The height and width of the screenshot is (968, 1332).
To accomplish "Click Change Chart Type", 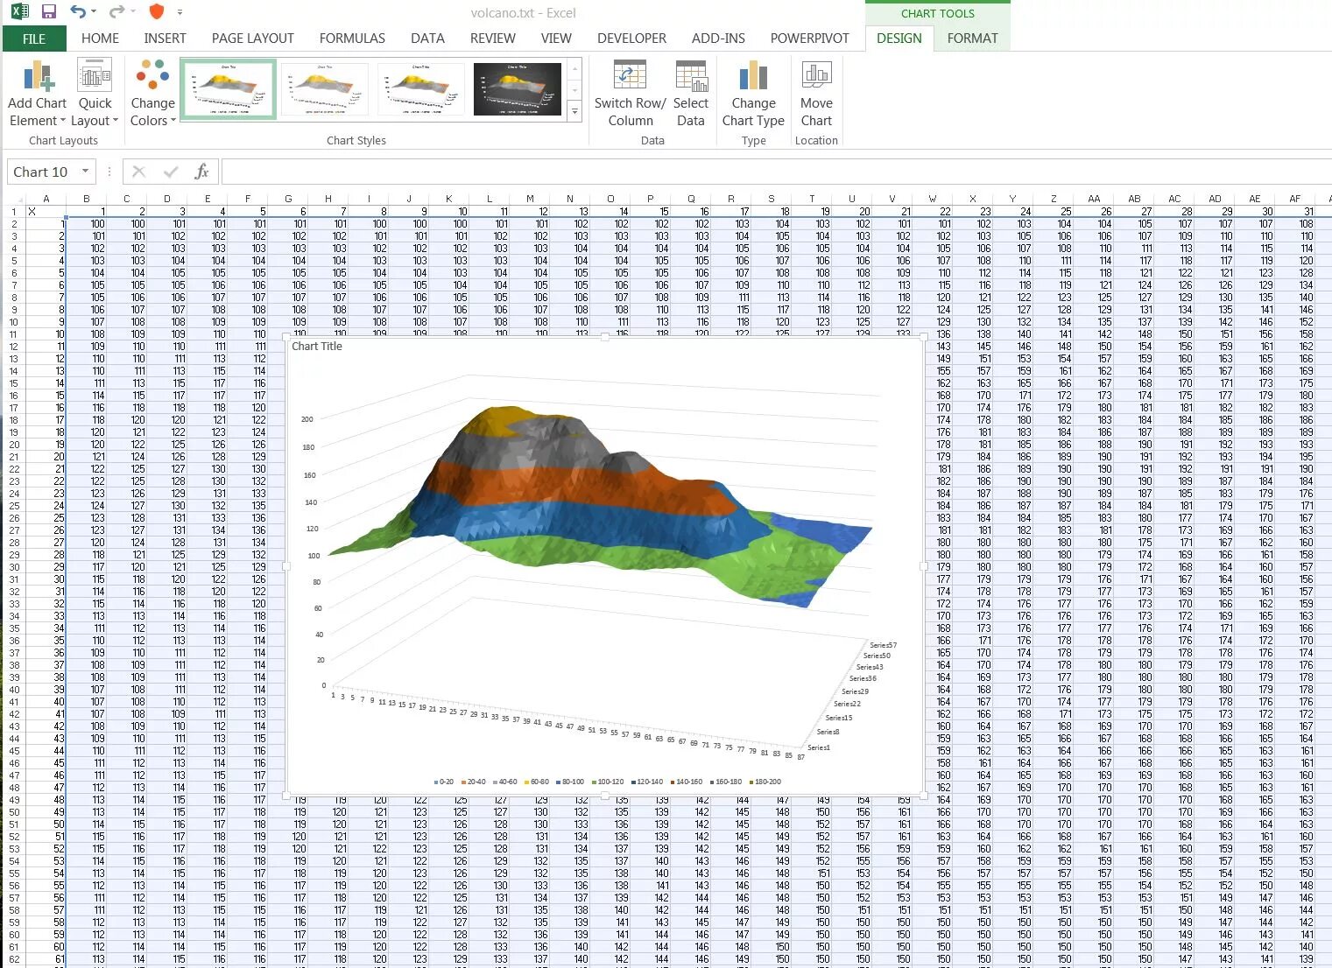I will point(753,94).
